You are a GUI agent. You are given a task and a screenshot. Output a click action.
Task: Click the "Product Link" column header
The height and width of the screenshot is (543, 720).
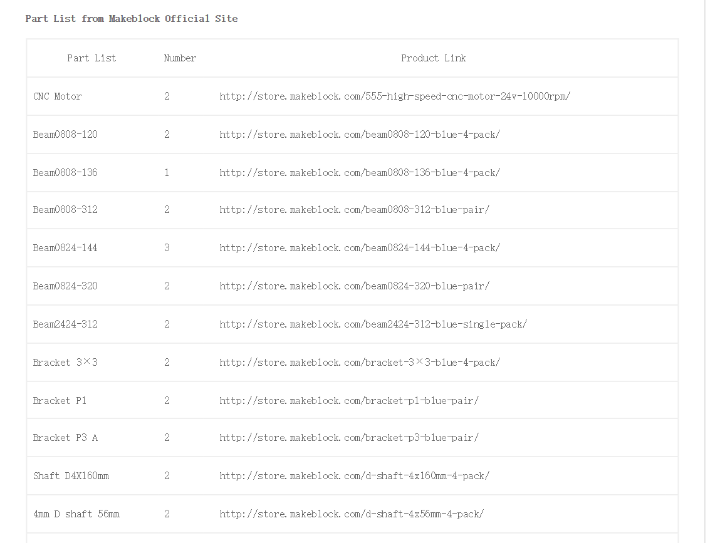pyautogui.click(x=433, y=58)
